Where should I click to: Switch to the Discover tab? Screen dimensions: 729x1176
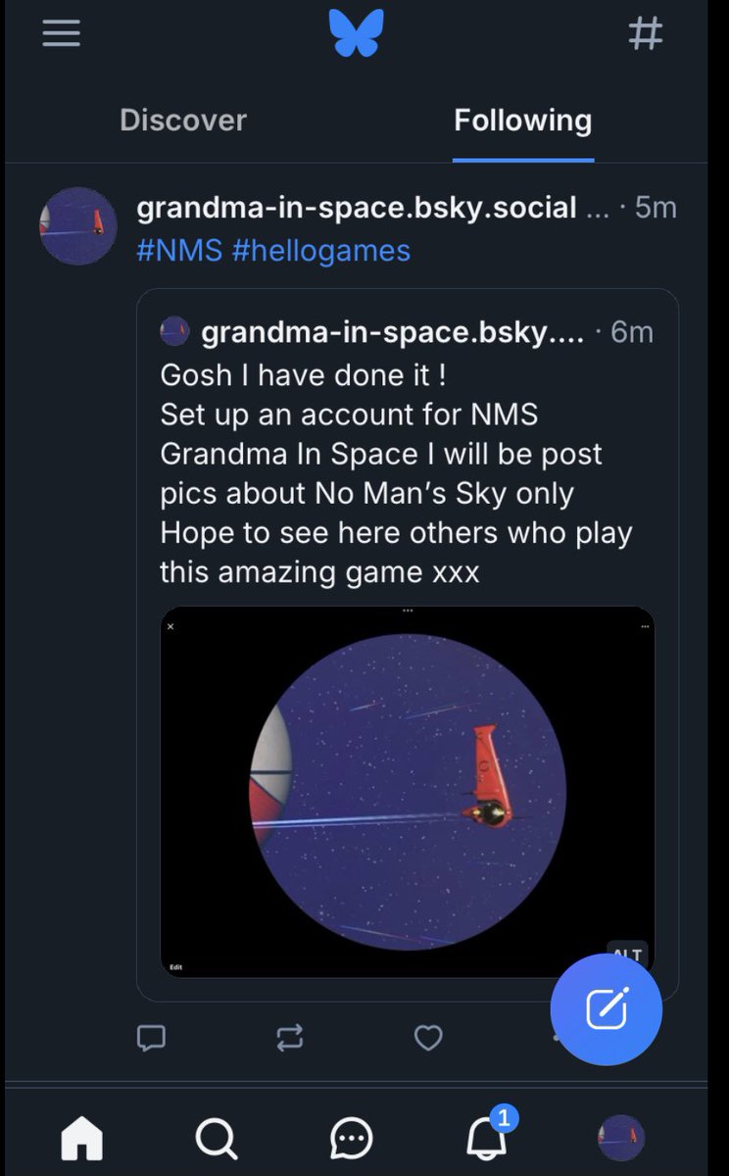[183, 120]
